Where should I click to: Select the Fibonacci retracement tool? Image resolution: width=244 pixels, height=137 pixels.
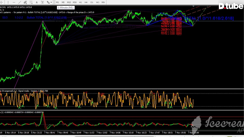(x=31, y=2)
